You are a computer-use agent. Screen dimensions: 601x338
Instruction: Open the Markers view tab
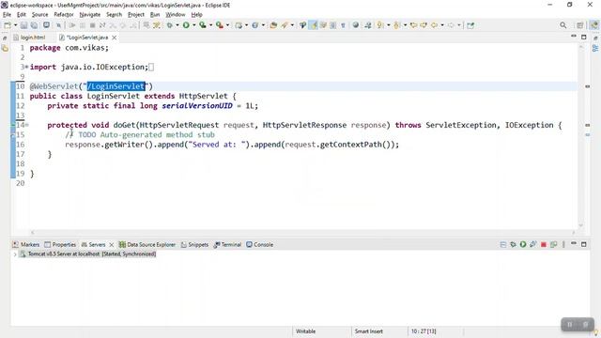25,244
